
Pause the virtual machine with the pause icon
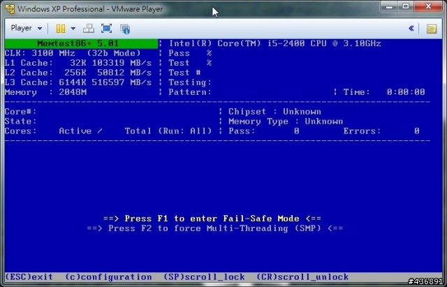[61, 29]
